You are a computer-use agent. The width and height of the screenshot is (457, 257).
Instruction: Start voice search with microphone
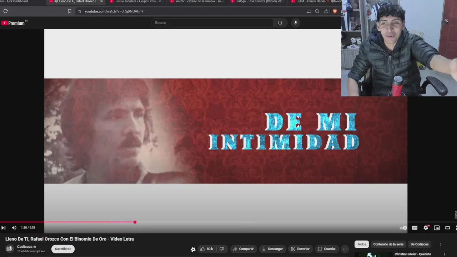[x=296, y=23]
